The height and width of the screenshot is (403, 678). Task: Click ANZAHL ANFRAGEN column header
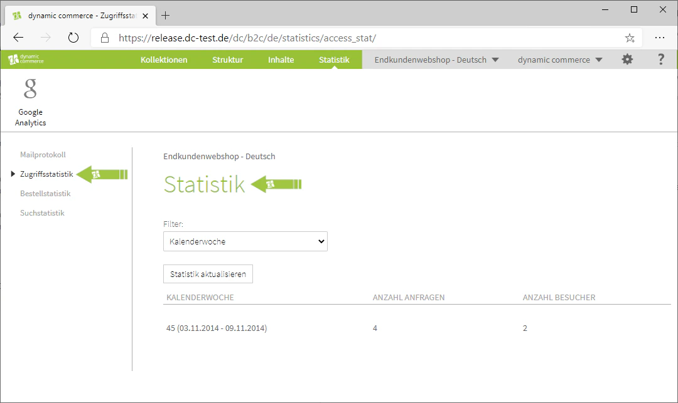click(x=409, y=297)
